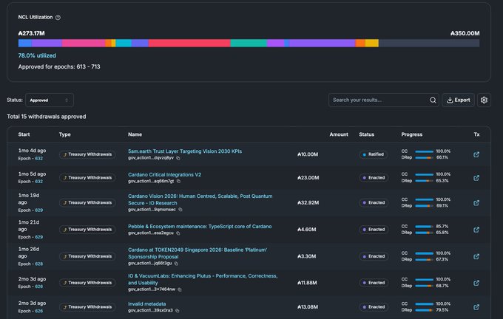This screenshot has height=319, width=503.
Task: Export the results list
Action: tap(458, 100)
